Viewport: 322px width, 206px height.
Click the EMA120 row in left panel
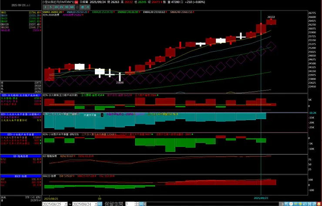[21, 24]
